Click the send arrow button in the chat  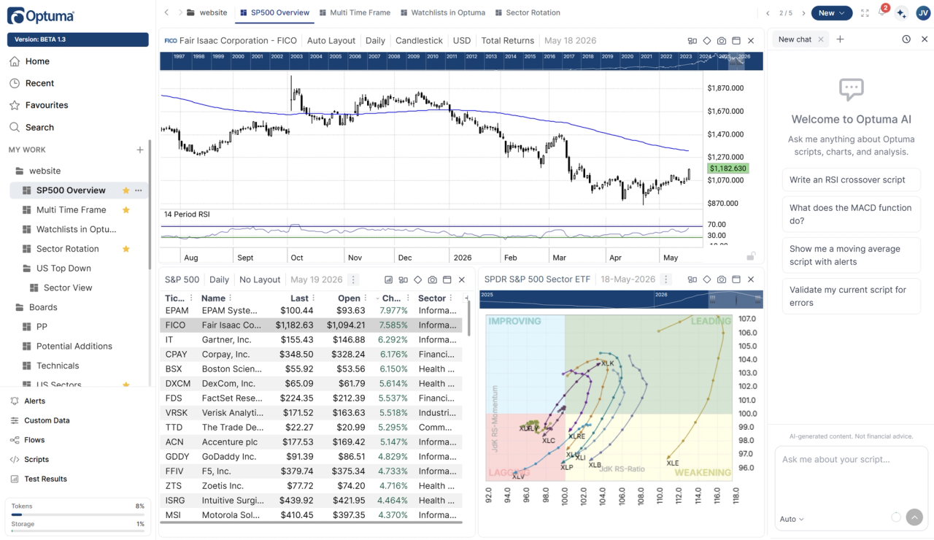coord(914,517)
